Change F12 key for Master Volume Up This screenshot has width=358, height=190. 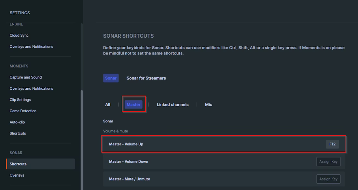332,144
